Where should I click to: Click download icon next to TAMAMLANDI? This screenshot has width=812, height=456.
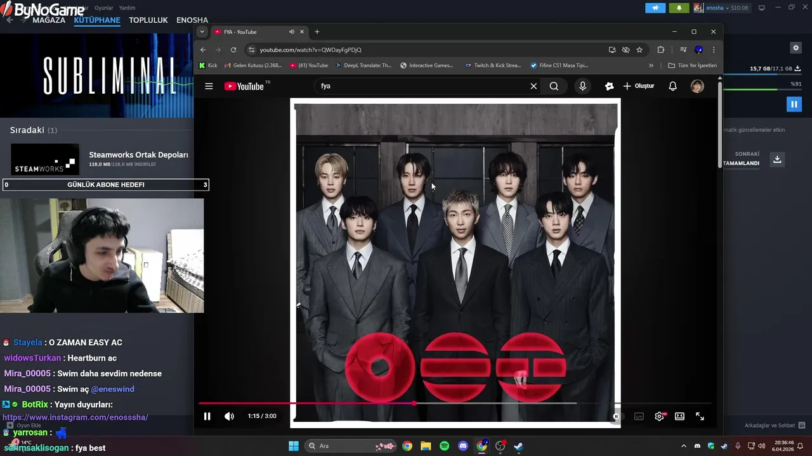[x=777, y=159]
